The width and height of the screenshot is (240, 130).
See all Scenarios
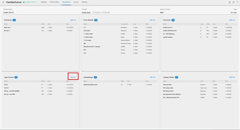73,20
